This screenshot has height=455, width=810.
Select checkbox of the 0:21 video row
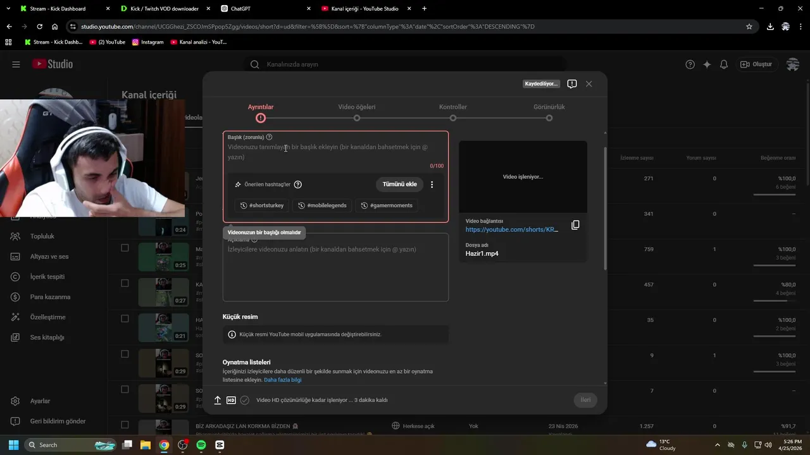[125, 318]
